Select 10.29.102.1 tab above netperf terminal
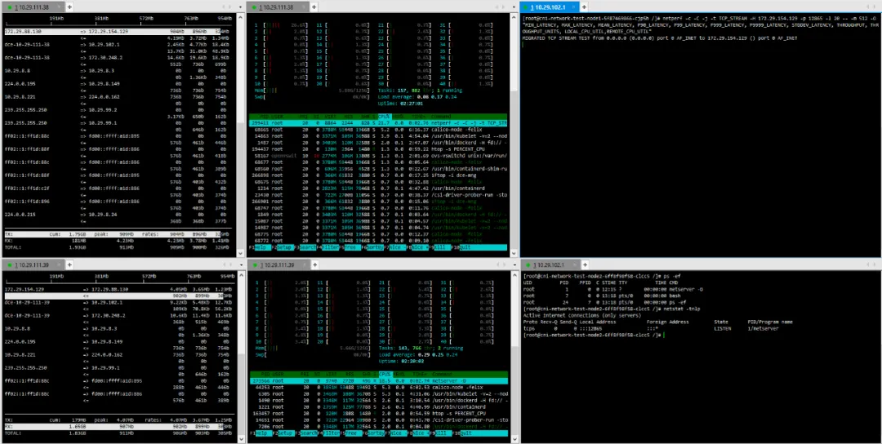Screen dimensions: 882x444 click(550, 7)
